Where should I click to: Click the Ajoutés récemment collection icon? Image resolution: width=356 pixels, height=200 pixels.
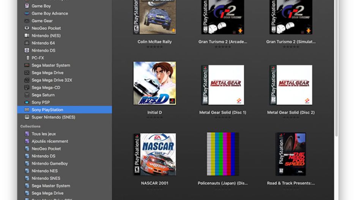(x=27, y=141)
